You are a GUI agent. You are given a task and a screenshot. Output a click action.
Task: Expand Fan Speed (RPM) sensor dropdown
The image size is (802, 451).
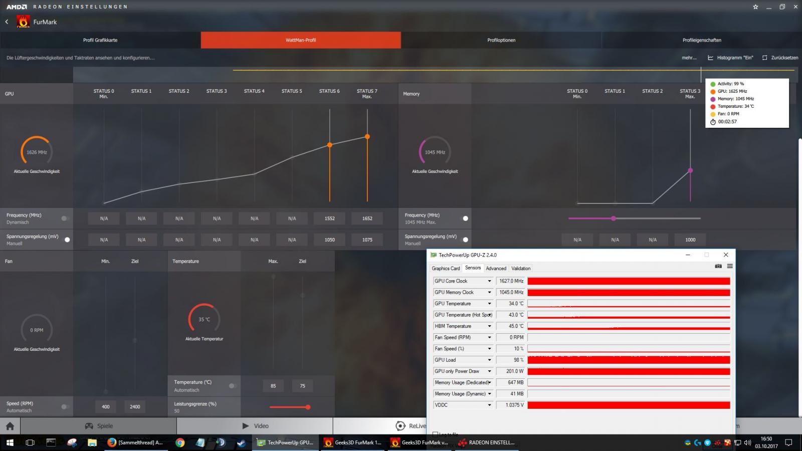[x=489, y=337]
